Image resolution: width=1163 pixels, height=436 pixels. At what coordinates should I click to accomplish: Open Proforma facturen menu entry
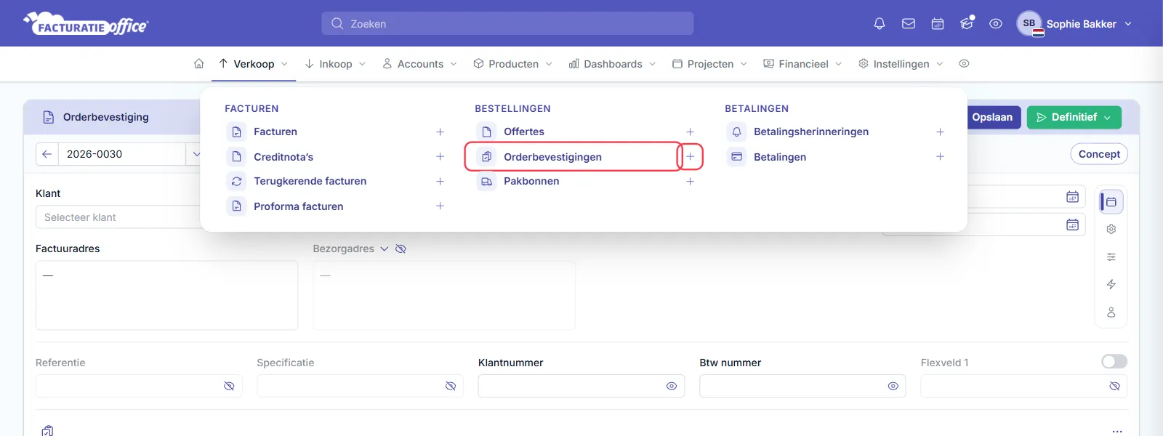pyautogui.click(x=298, y=206)
